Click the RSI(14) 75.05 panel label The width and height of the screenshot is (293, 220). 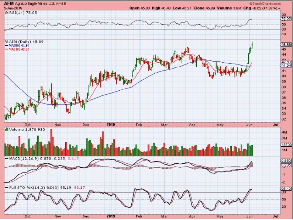23,13
